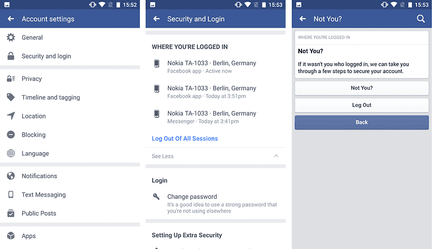432x249 pixels.
Task: Open Timeline and tagging tag icon
Action: point(10,97)
